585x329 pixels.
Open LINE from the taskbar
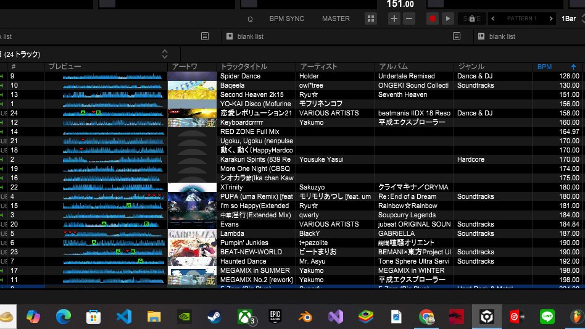click(x=547, y=317)
